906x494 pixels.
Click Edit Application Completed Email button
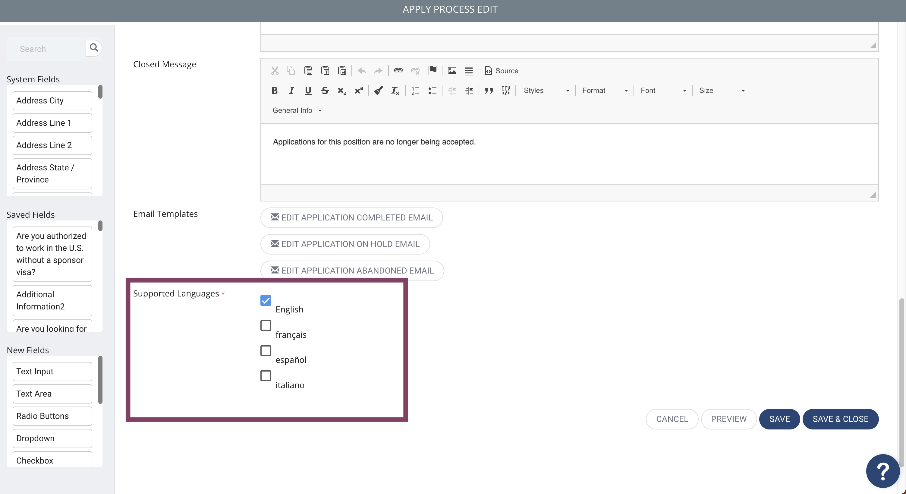coord(351,217)
